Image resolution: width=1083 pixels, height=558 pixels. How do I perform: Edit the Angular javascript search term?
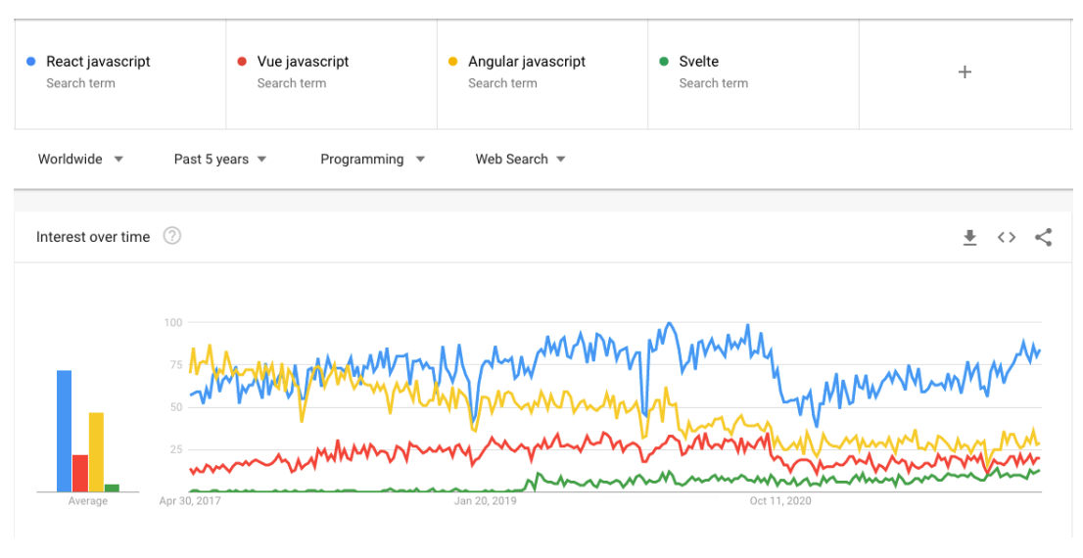click(x=526, y=62)
